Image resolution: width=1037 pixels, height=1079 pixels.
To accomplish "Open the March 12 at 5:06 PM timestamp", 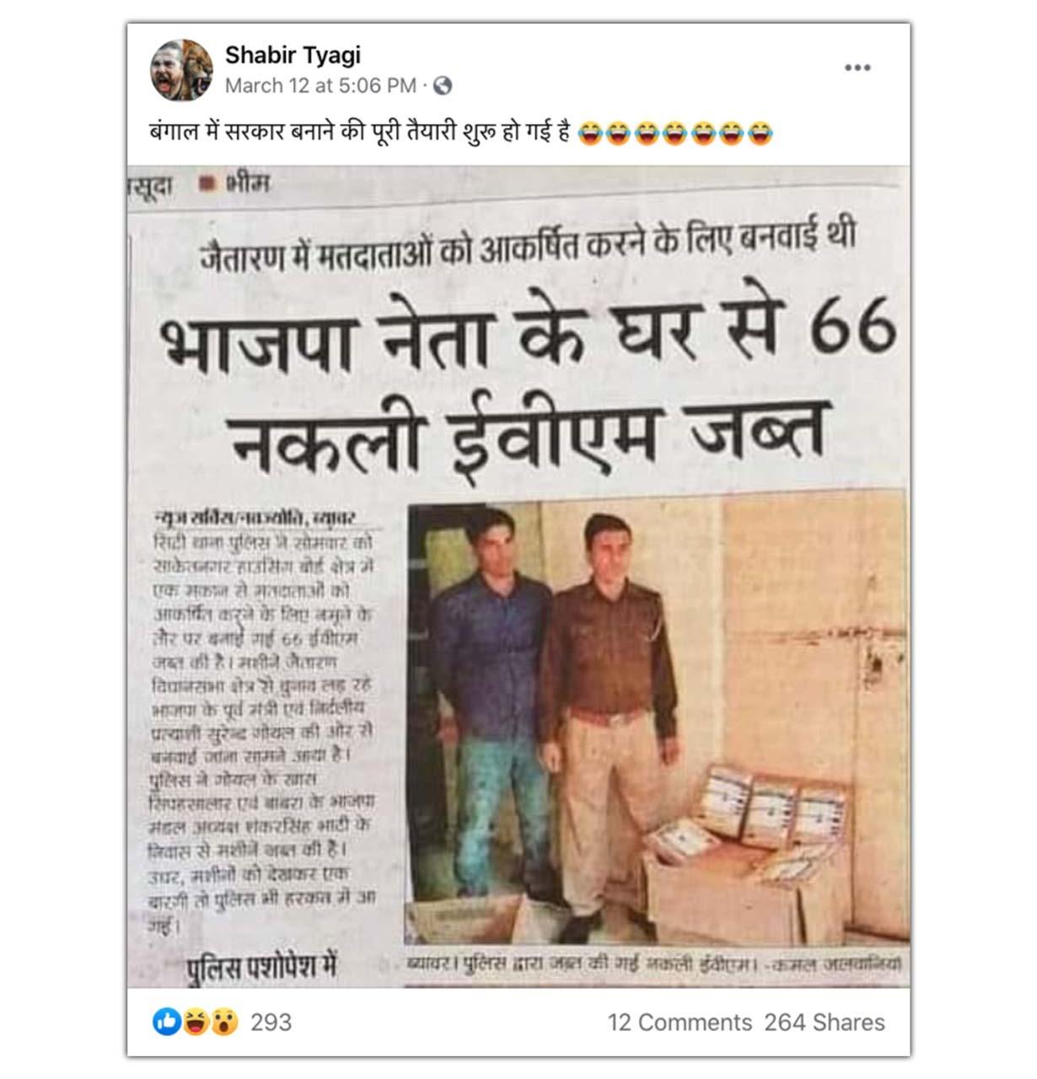I will 320,86.
